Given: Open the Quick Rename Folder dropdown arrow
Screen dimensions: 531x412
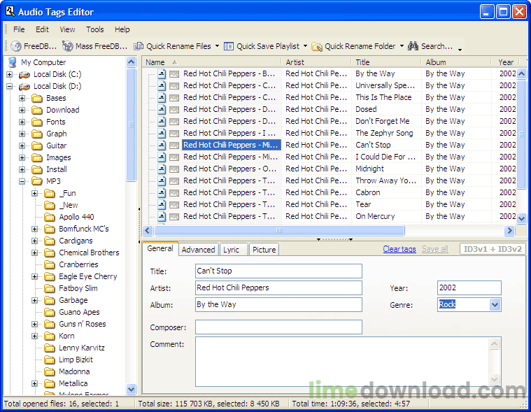Looking at the screenshot, I should coord(402,46).
